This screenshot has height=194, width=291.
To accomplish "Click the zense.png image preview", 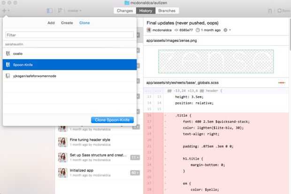I will [x=216, y=62].
